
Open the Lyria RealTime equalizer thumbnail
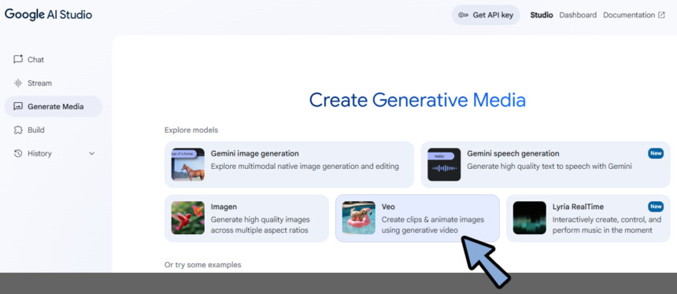[530, 218]
